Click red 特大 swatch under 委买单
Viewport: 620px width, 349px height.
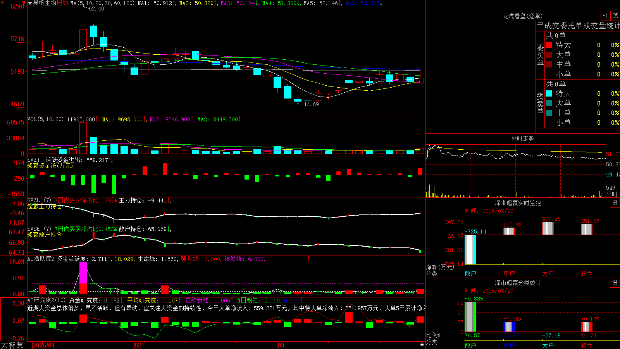[x=549, y=45]
